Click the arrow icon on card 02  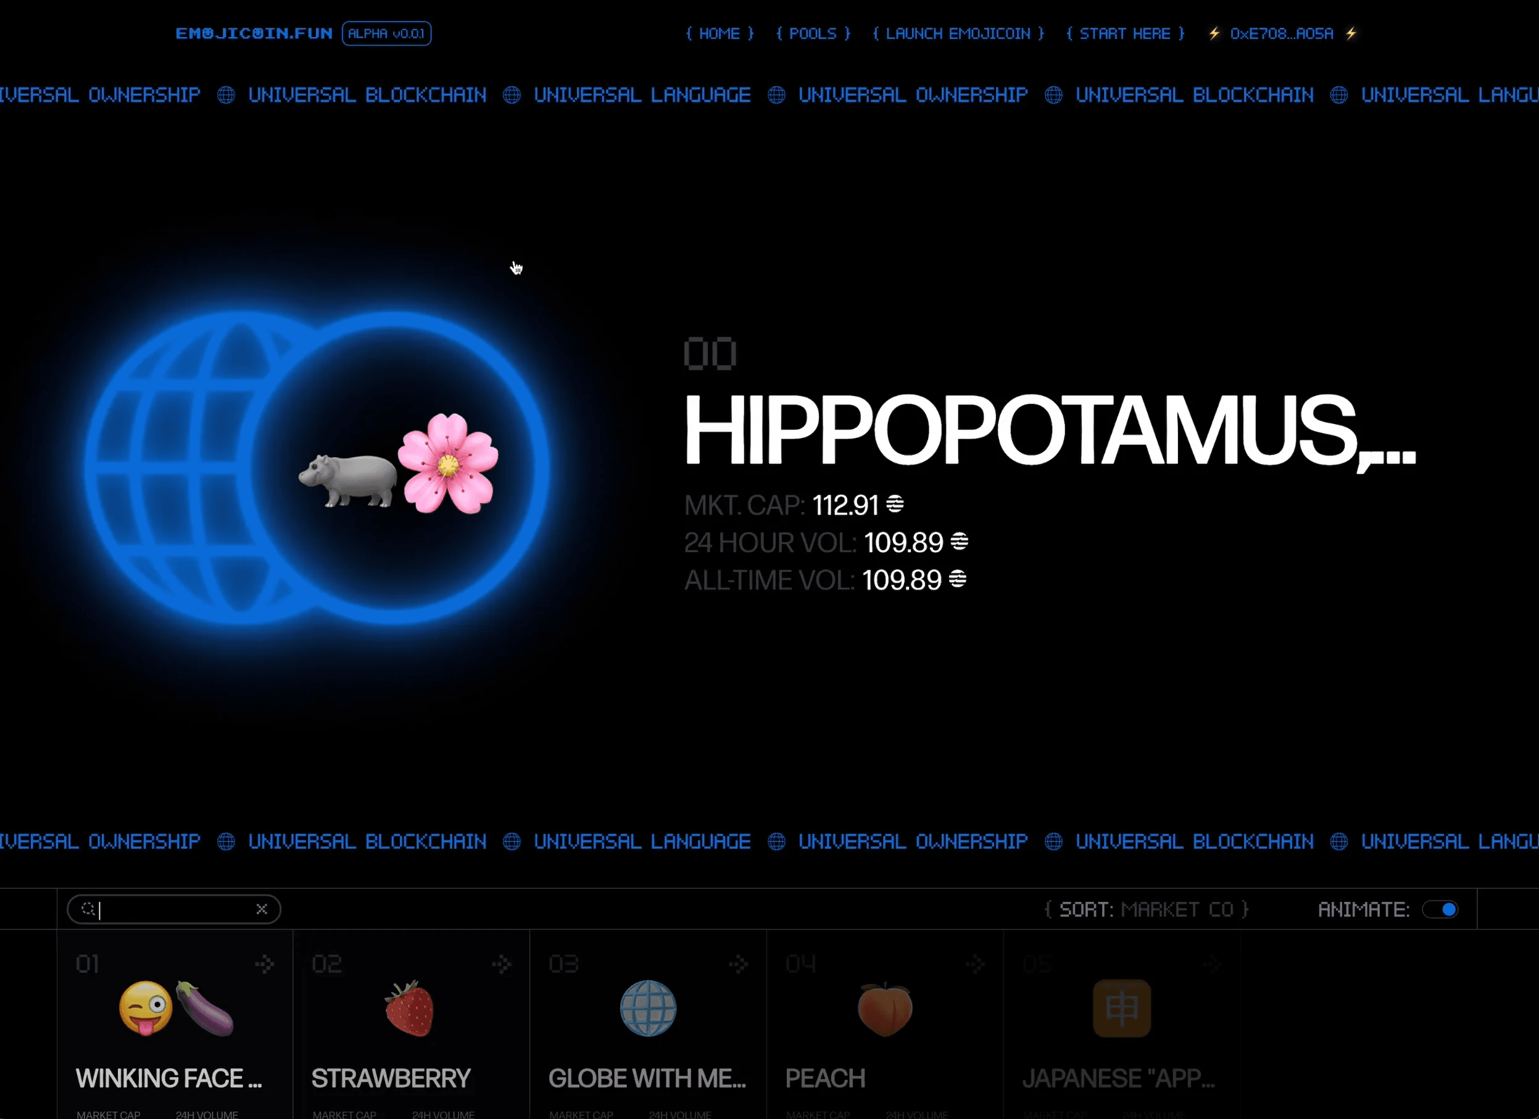(502, 964)
